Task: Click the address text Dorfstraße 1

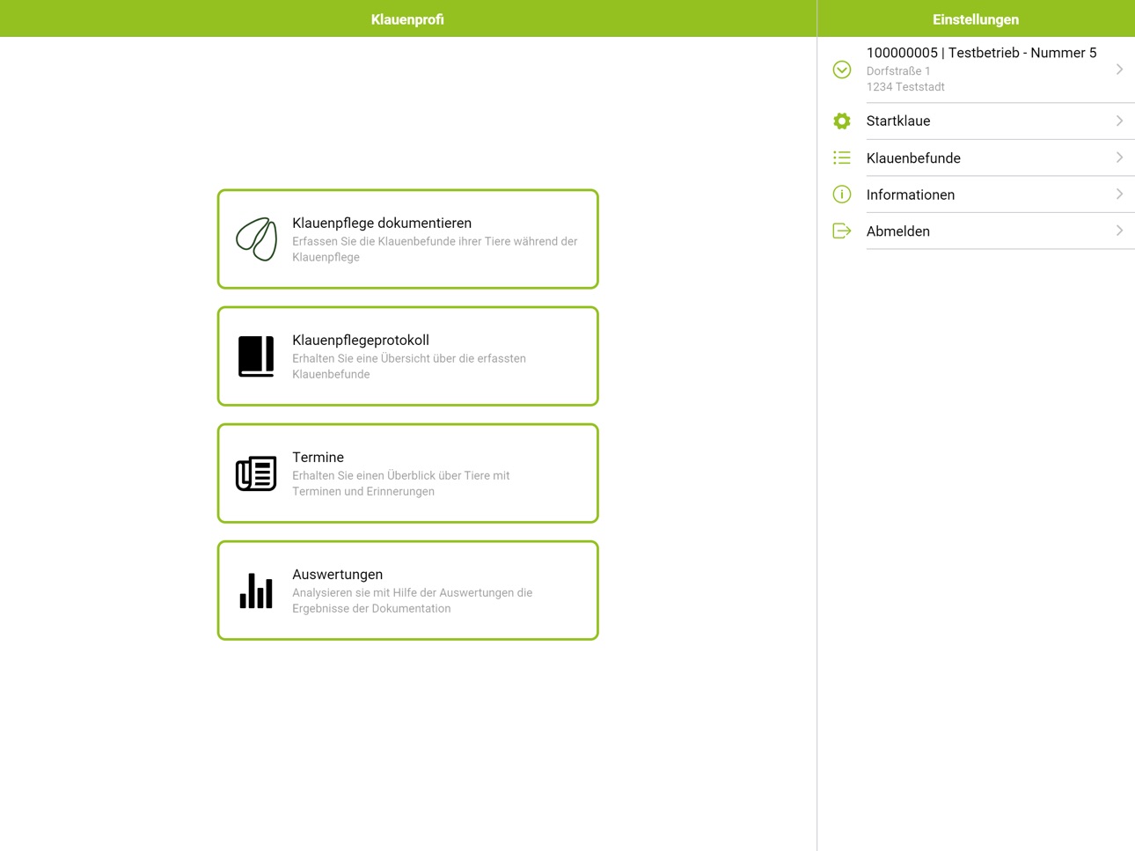Action: (898, 71)
